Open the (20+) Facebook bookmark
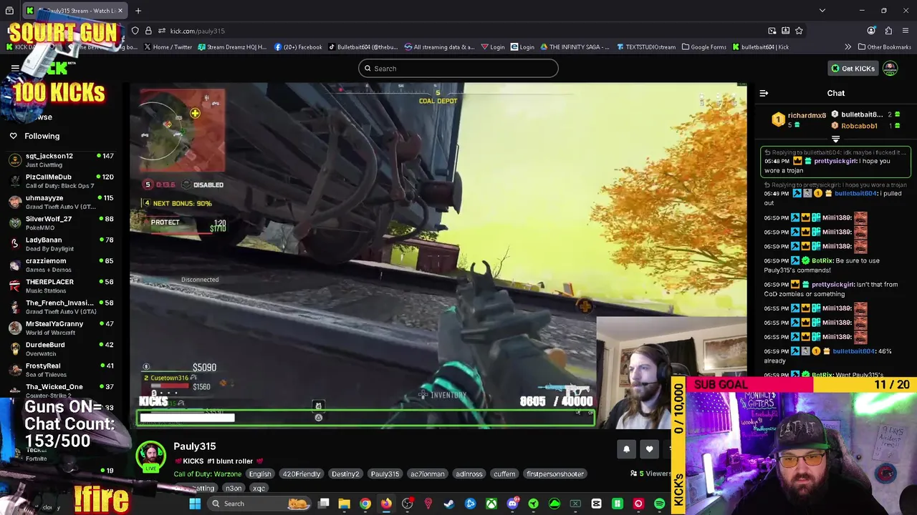917x515 pixels. tap(298, 47)
